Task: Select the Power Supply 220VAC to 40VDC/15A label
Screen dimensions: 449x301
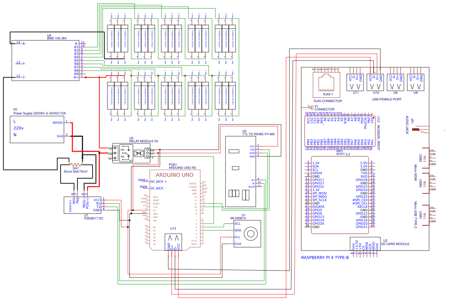Action: click(x=39, y=113)
